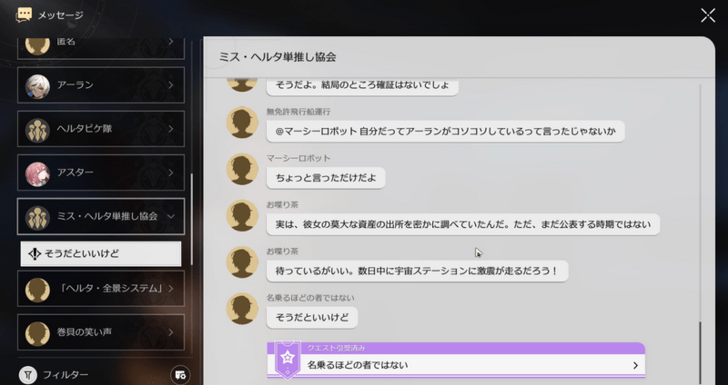This screenshot has height=385, width=728.
Task: Click the 巻貝の笑い声 contact avatar
Action: point(37,332)
